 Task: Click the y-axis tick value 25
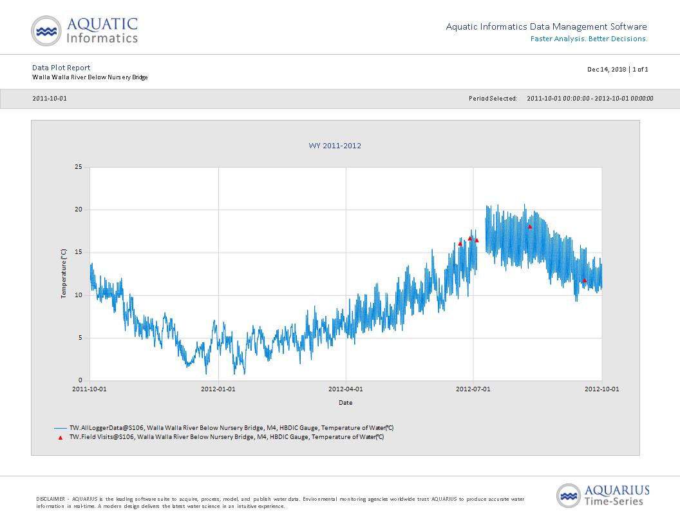[79, 167]
